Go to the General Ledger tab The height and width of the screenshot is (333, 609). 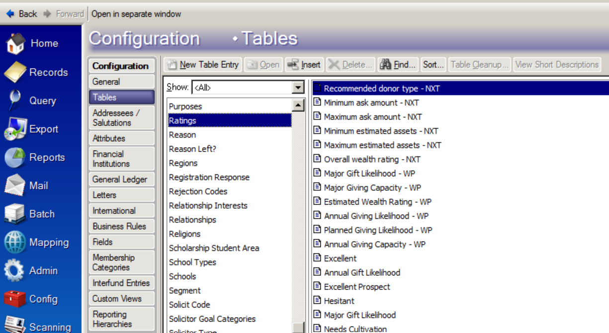tap(122, 179)
